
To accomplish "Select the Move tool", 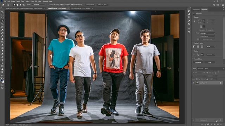I will [x=2, y=12].
